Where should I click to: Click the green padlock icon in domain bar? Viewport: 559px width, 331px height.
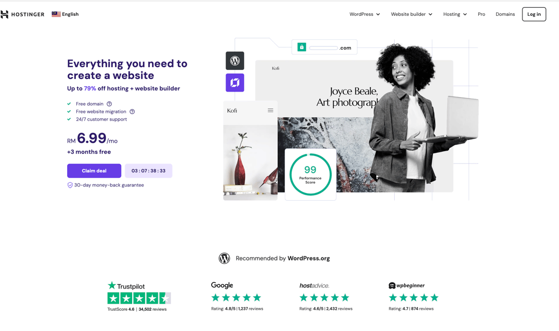[301, 47]
